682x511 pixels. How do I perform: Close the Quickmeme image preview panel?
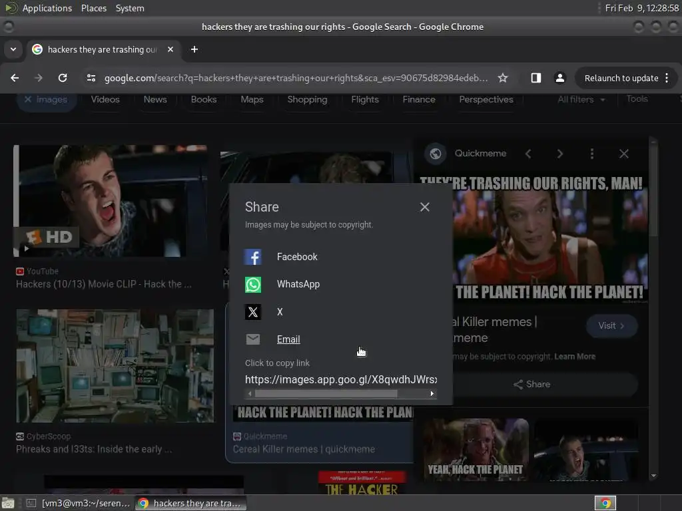coord(624,154)
